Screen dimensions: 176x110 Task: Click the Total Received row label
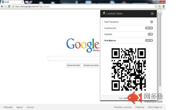click(x=110, y=28)
